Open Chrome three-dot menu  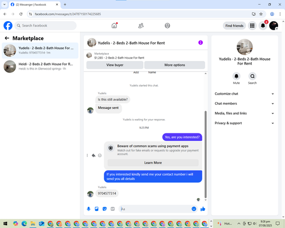pos(280,14)
